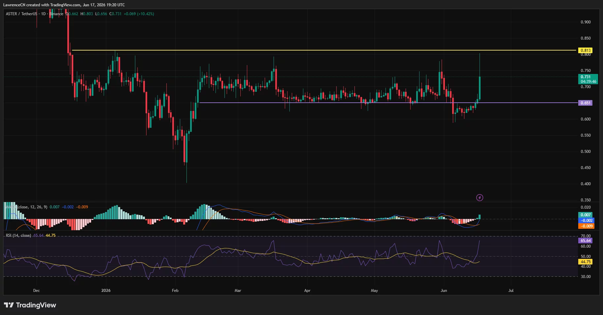Click the purple lightning event icon

coord(480,197)
